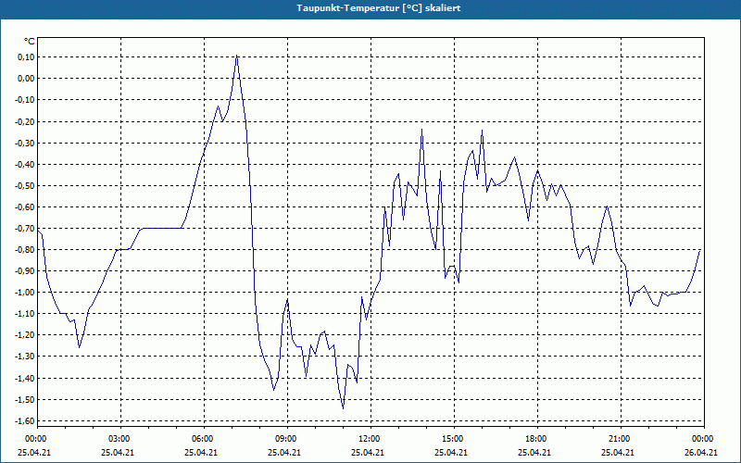Viewport: 741px width, 463px height.
Task: Click the -1,00 axis value
Action: pyautogui.click(x=24, y=292)
